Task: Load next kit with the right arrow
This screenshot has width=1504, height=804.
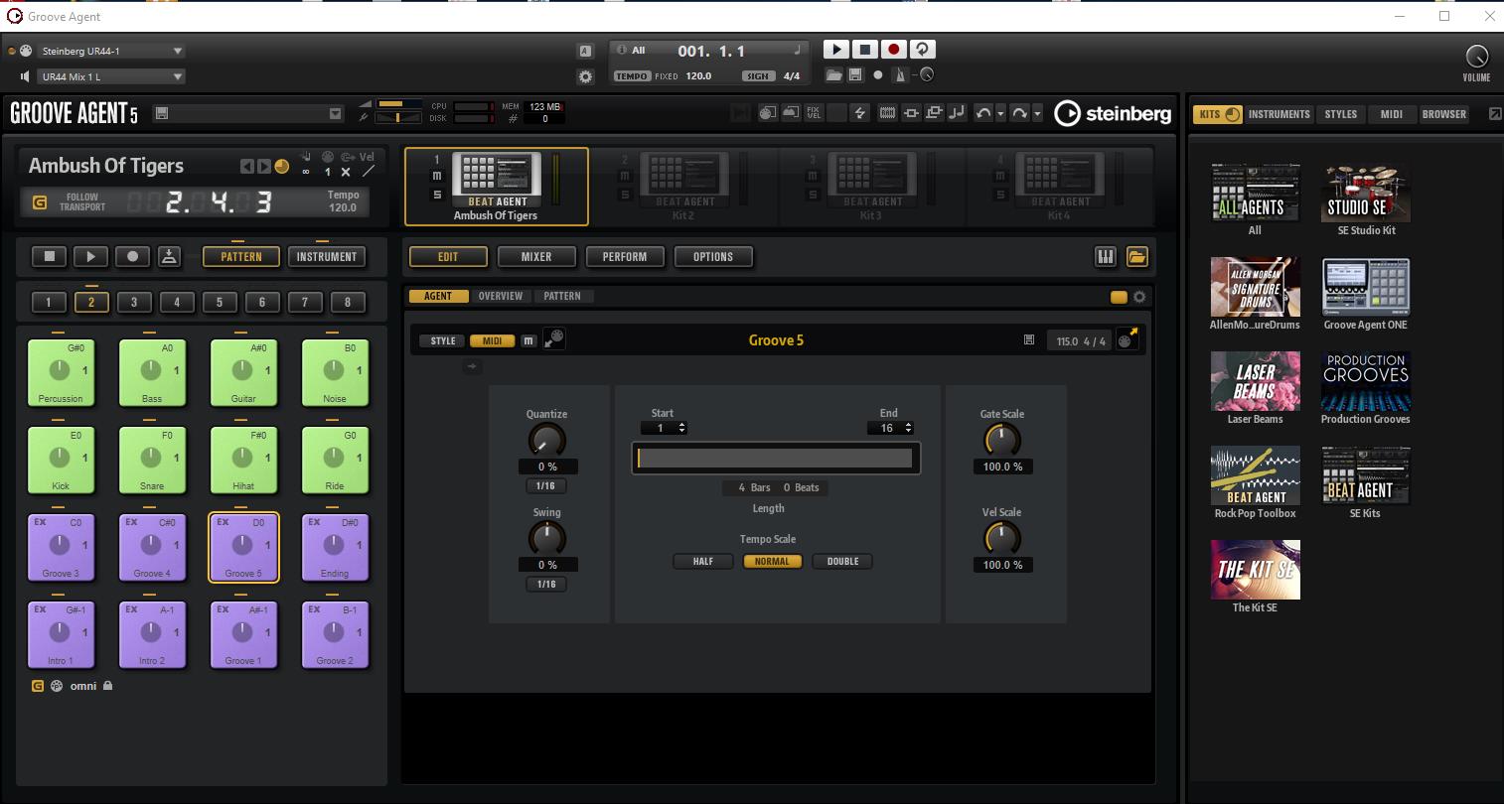Action: point(263,167)
